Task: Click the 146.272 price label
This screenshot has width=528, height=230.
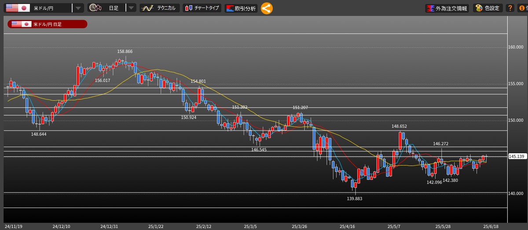Action: [441, 144]
